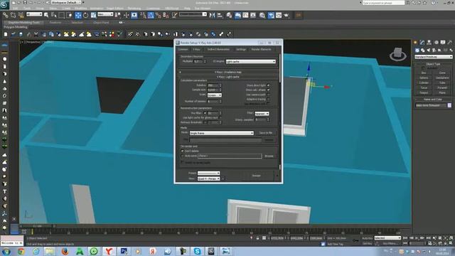Click the object color swatch in Name and Color
Screen dimensions: 455x256
pyautogui.click(x=449, y=105)
